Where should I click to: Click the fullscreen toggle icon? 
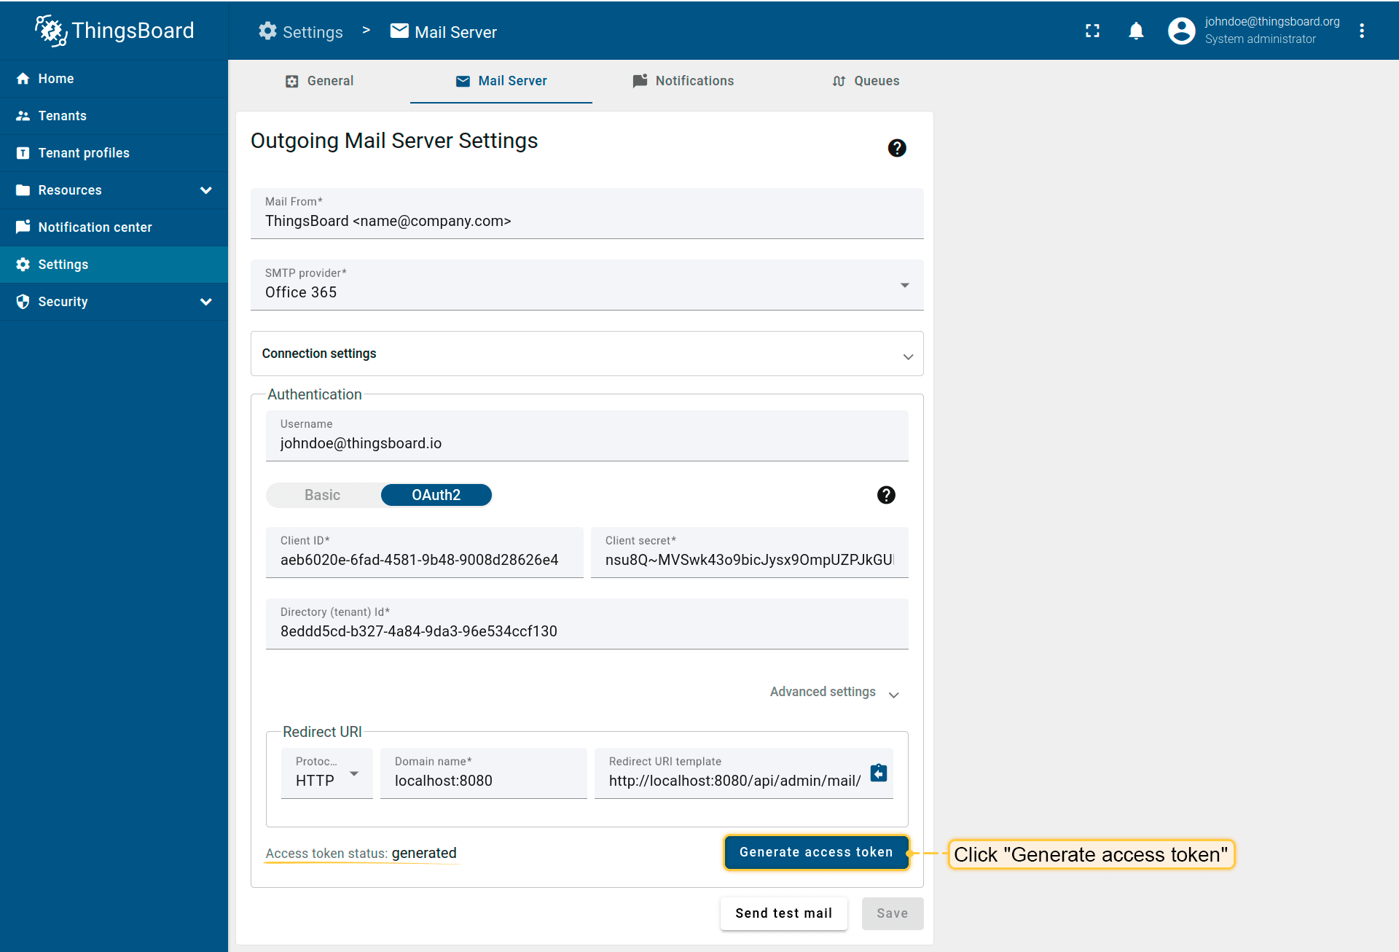pos(1092,31)
